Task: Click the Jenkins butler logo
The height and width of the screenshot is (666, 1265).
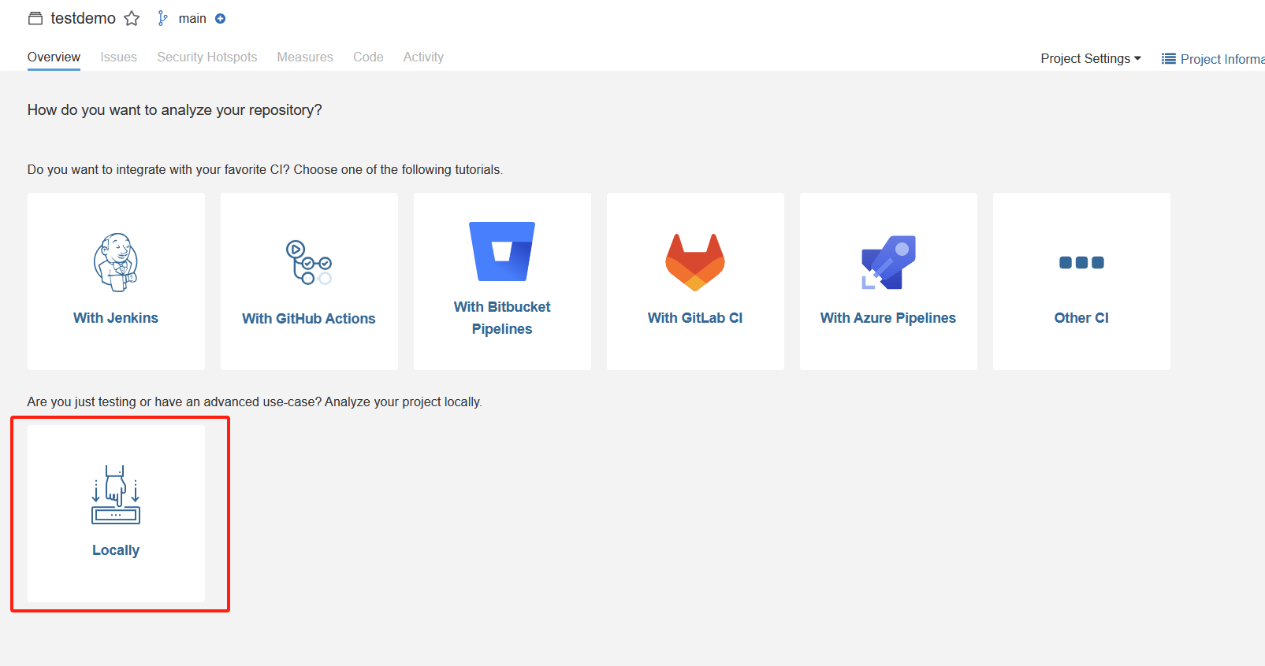Action: (116, 262)
